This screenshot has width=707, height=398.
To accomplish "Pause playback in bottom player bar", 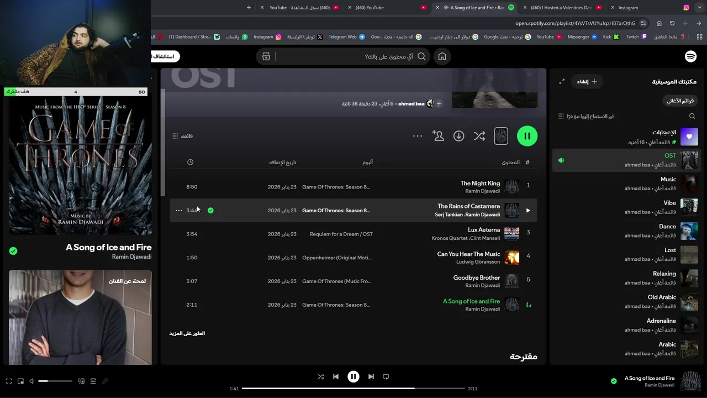I will (353, 376).
